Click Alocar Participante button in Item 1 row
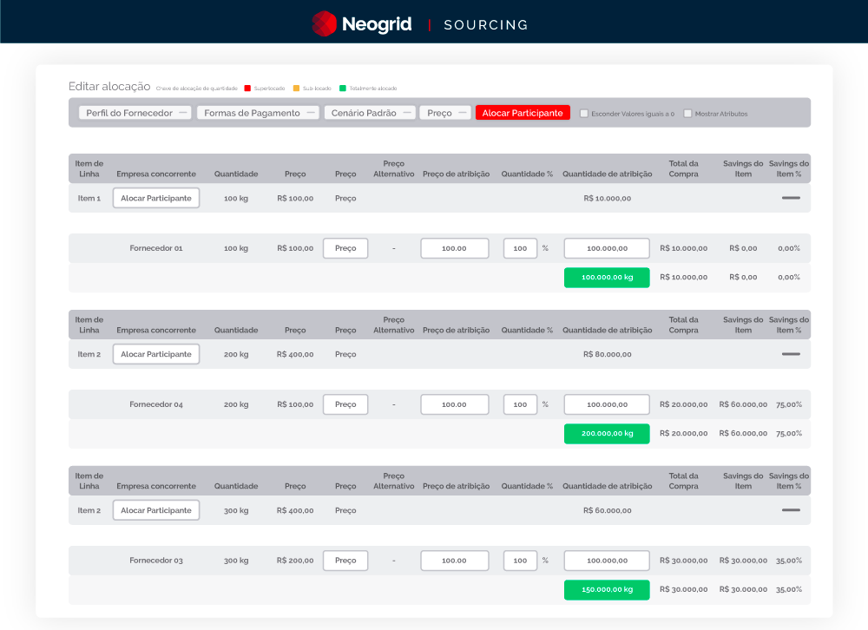 pyautogui.click(x=156, y=198)
